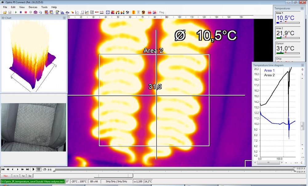Click the orange icon right of the hammer-and-wrench icon
This screenshot has height=186, width=308.
[133, 12]
